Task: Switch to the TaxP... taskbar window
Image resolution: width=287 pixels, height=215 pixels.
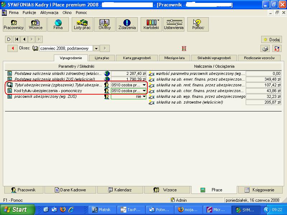Action: 131,210
